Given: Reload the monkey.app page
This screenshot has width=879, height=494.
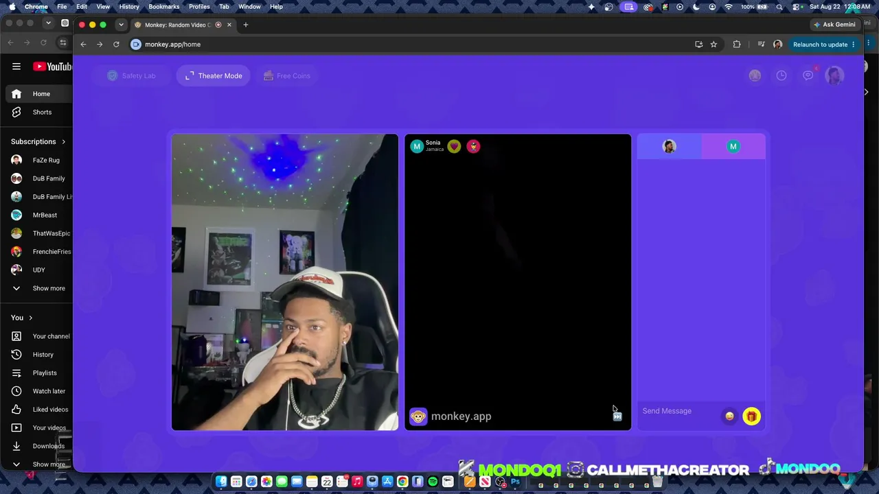Looking at the screenshot, I should pos(116,45).
